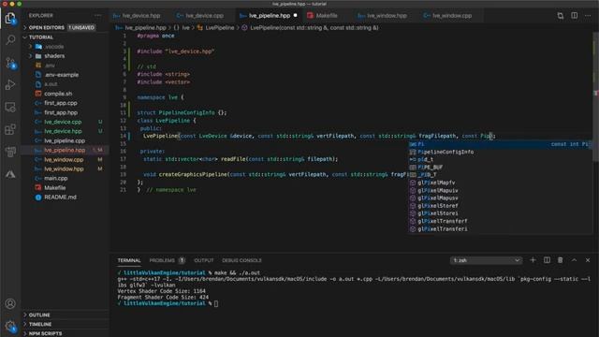Select PIPE_BUF autocomplete suggestion
The height and width of the screenshot is (337, 599).
tap(500, 167)
